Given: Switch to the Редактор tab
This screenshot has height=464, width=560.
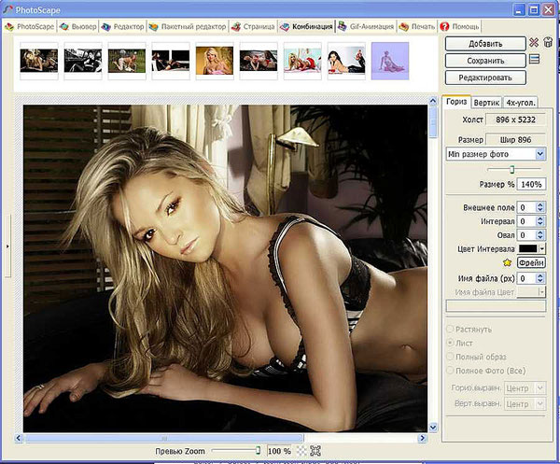Looking at the screenshot, I should (123, 27).
